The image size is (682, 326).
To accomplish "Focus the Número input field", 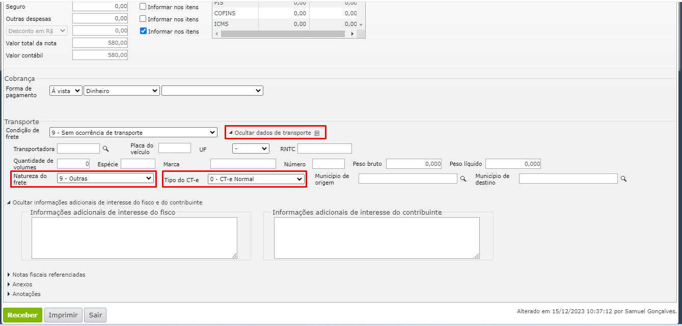I will coord(329,164).
